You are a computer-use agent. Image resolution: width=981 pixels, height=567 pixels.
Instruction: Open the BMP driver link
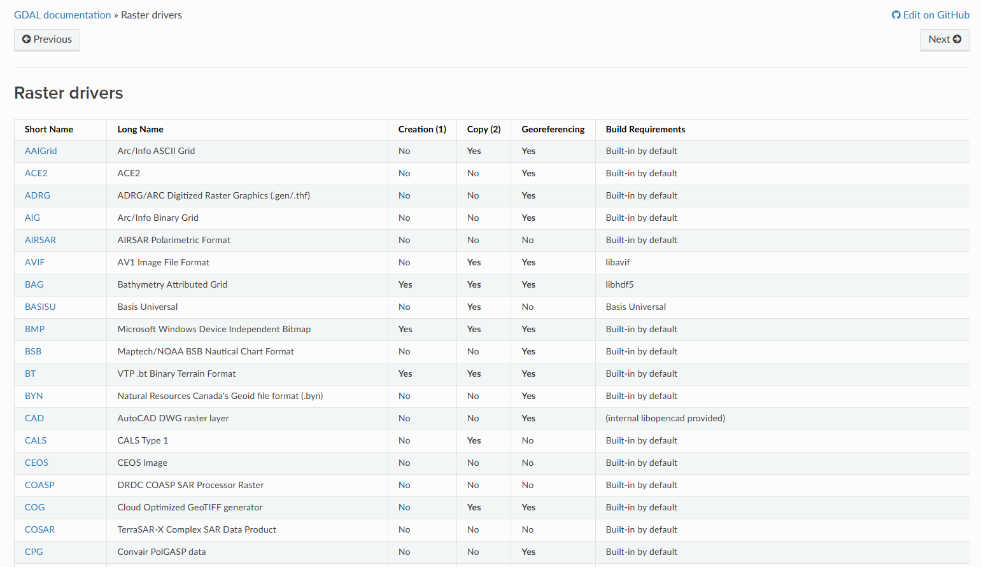(x=35, y=329)
